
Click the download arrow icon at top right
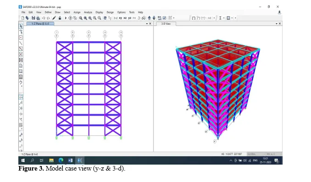(x=279, y=12)
